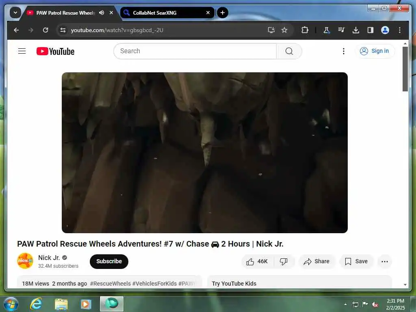Image resolution: width=416 pixels, height=312 pixels.
Task: View site information icon in address bar
Action: click(x=63, y=30)
